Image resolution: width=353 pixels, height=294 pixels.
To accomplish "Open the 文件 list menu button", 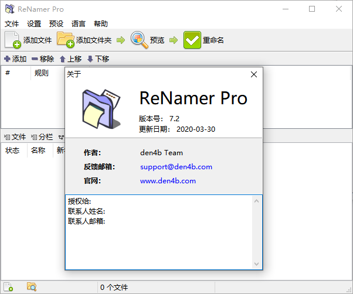I will [15, 136].
